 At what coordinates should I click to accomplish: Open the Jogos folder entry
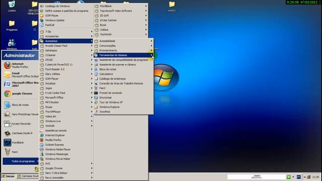click(x=66, y=88)
